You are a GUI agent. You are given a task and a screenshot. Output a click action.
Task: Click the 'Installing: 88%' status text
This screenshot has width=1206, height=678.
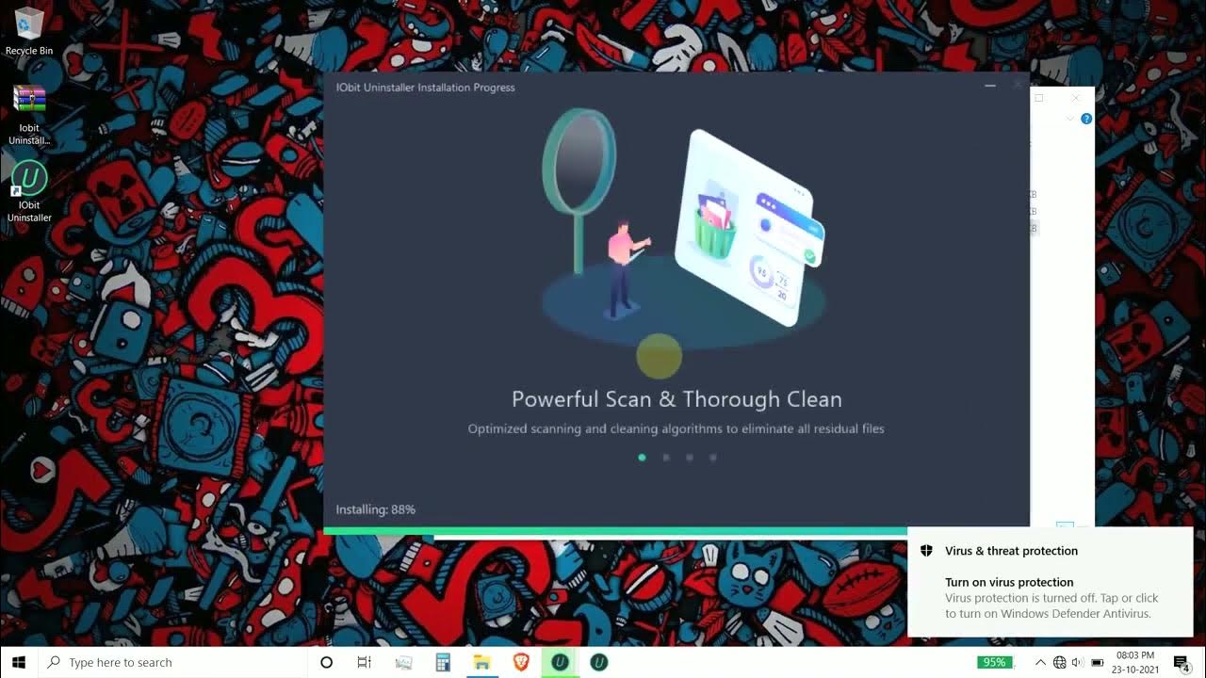(x=376, y=509)
